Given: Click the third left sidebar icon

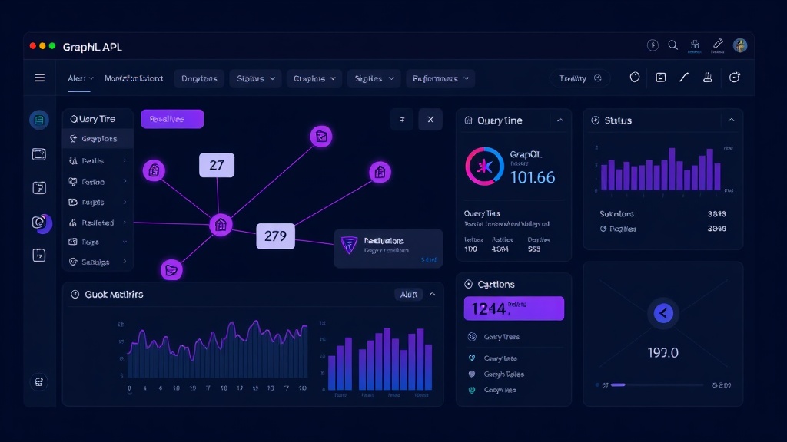Looking at the screenshot, I should pos(39,188).
